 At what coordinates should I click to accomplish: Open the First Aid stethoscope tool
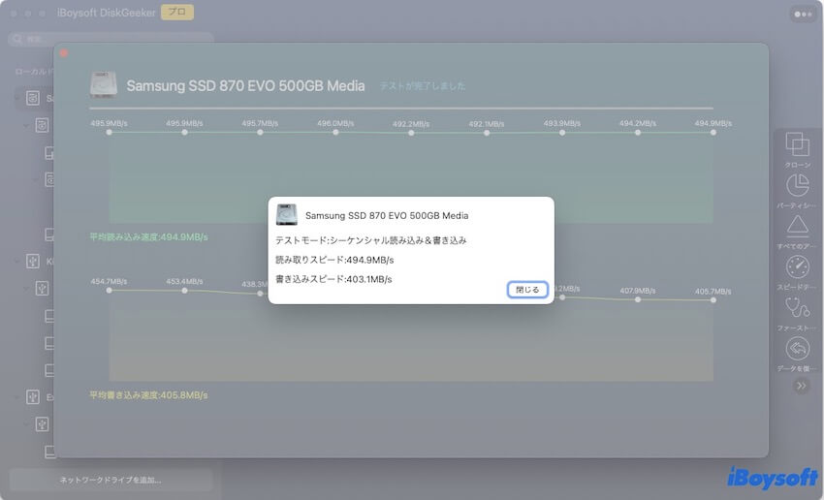(x=797, y=308)
